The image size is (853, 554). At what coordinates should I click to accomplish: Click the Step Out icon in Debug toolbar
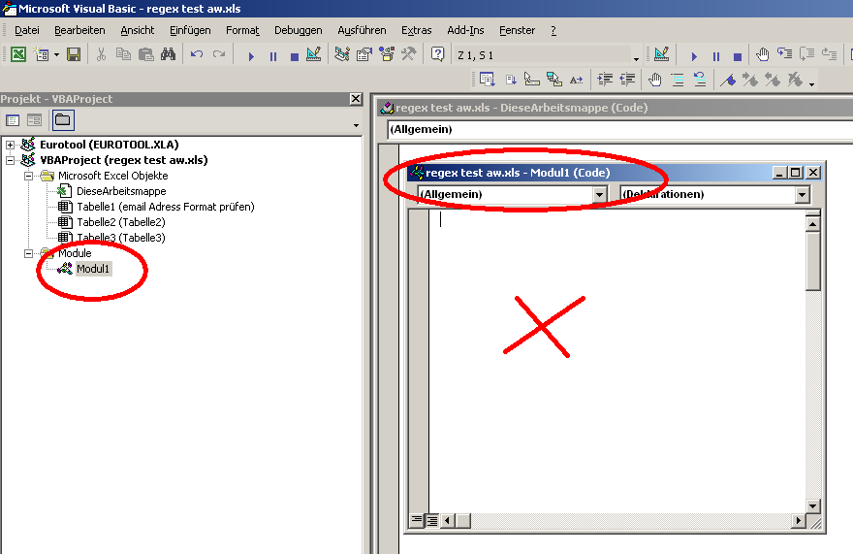click(x=829, y=54)
